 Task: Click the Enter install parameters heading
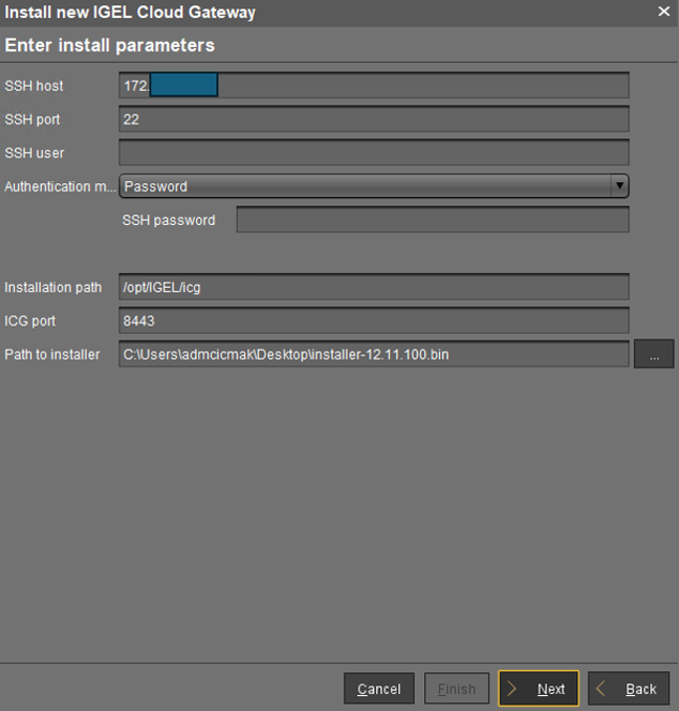[110, 46]
